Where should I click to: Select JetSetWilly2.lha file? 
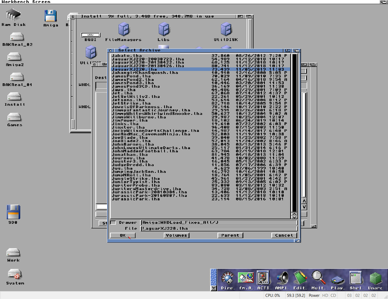(x=200, y=97)
